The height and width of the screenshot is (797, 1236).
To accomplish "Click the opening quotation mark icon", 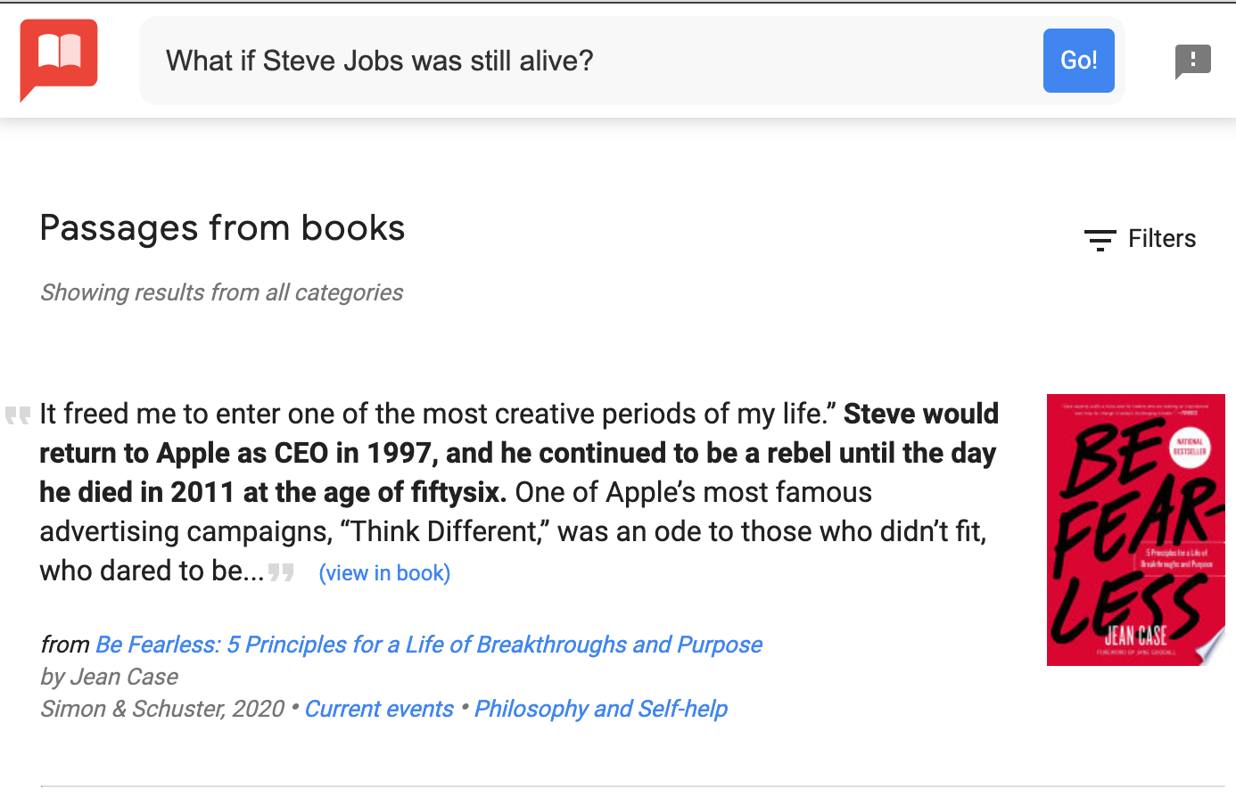I will click(x=18, y=415).
